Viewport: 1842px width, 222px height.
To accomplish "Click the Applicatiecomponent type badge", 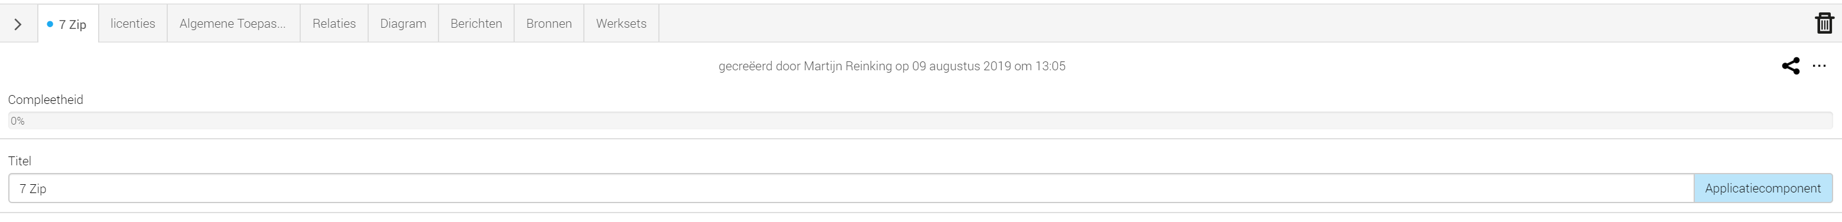I will tap(1763, 188).
